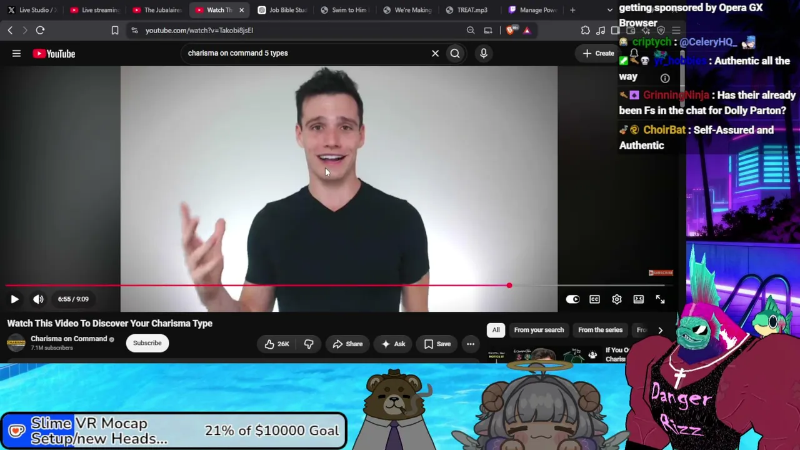Viewport: 800px width, 450px height.
Task: Click the 6:55 / 9:09 time display
Action: pos(73,299)
